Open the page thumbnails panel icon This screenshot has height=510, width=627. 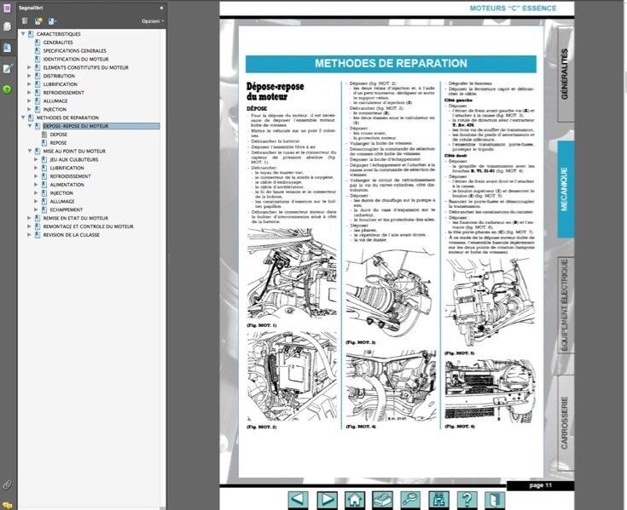(x=7, y=26)
